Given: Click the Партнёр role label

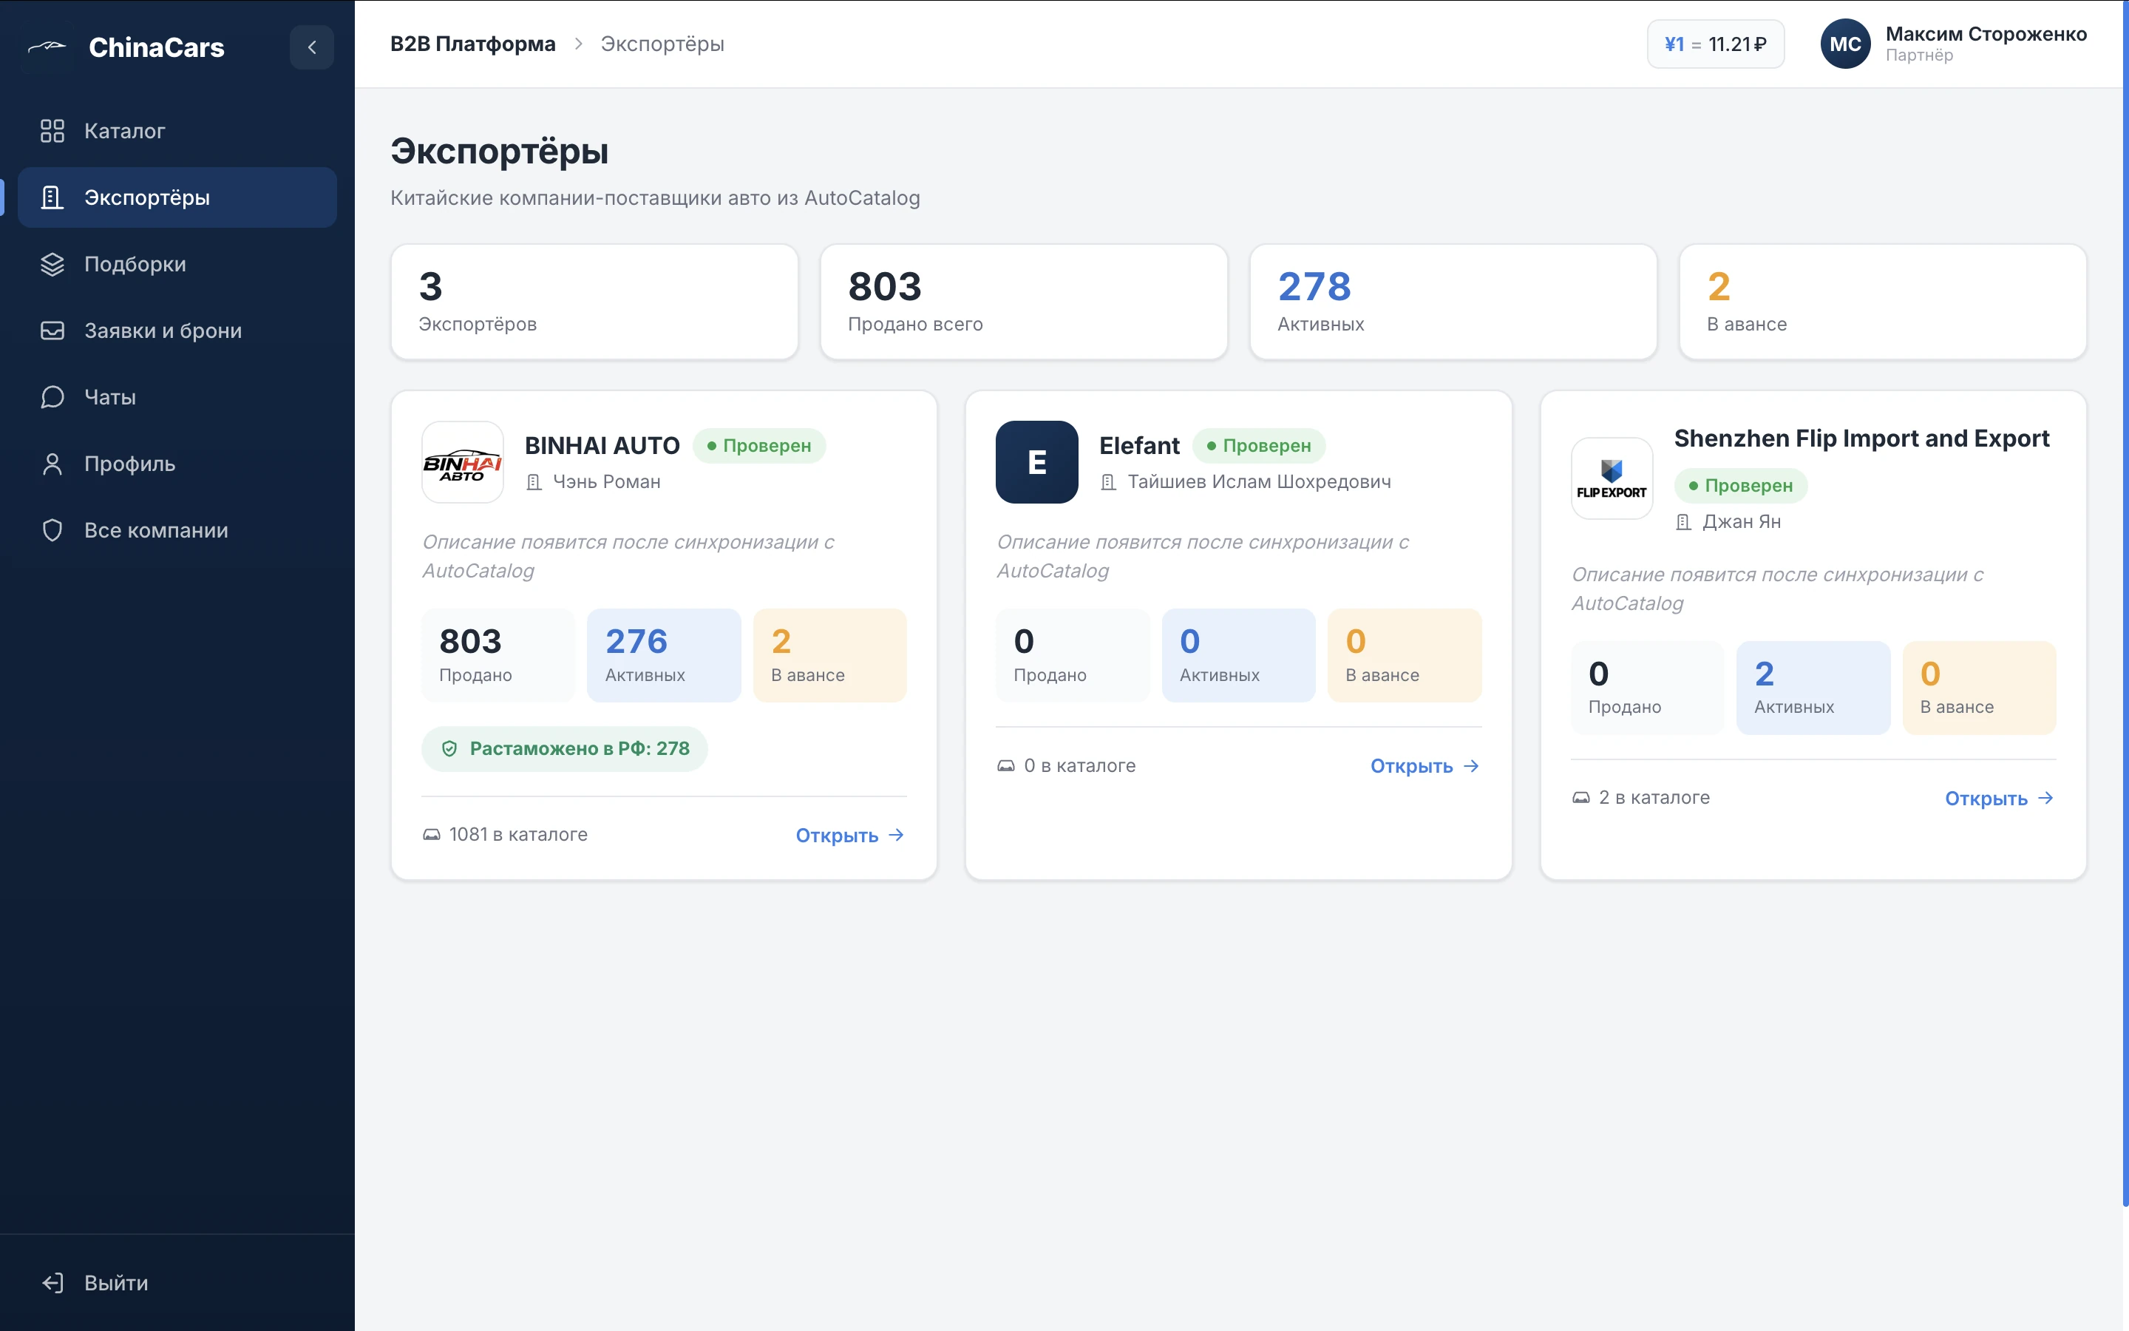Looking at the screenshot, I should coord(1919,55).
